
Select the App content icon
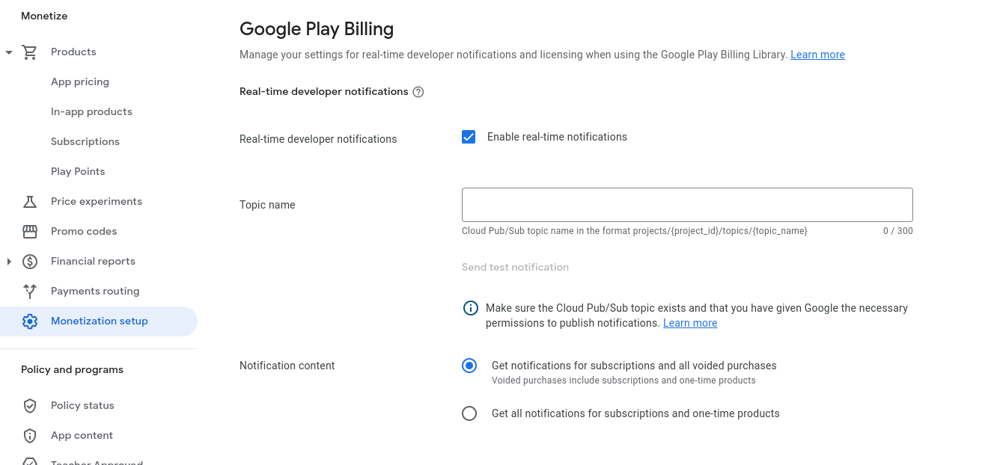[x=29, y=435]
